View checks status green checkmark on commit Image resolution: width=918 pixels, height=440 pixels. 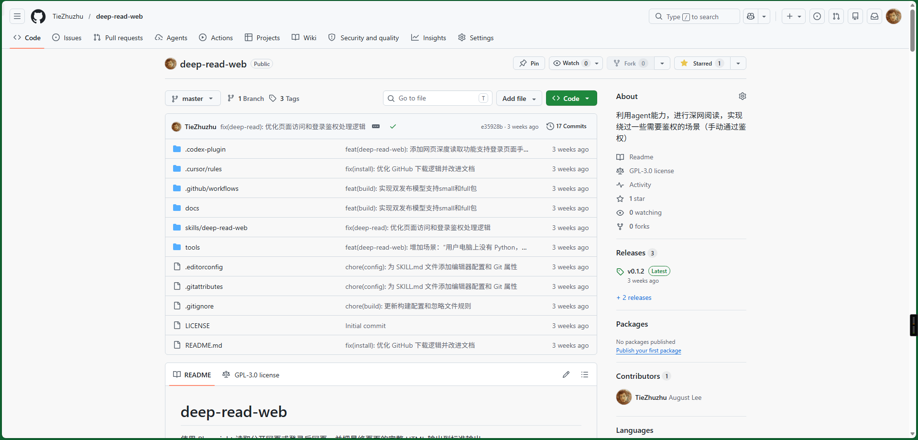coord(393,126)
